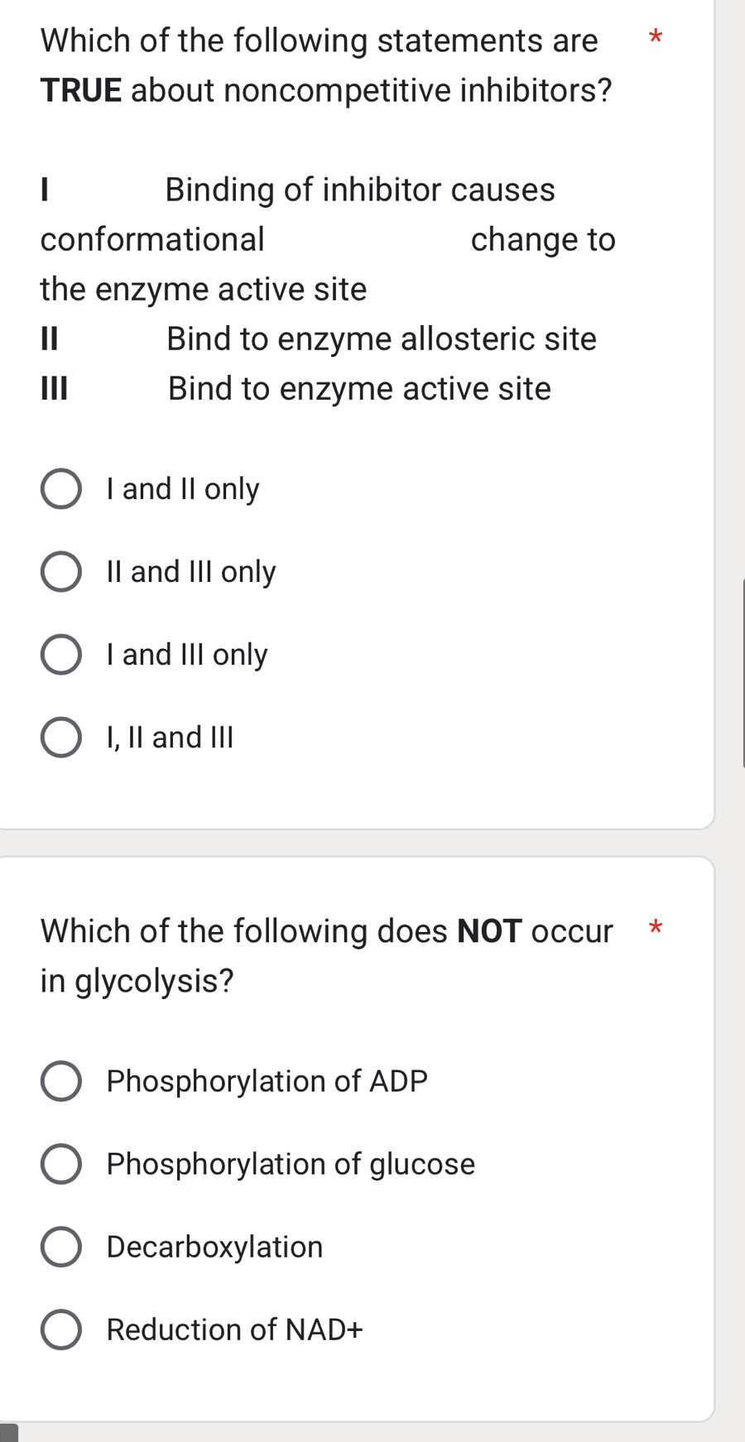Click the first question card area

[356, 414]
